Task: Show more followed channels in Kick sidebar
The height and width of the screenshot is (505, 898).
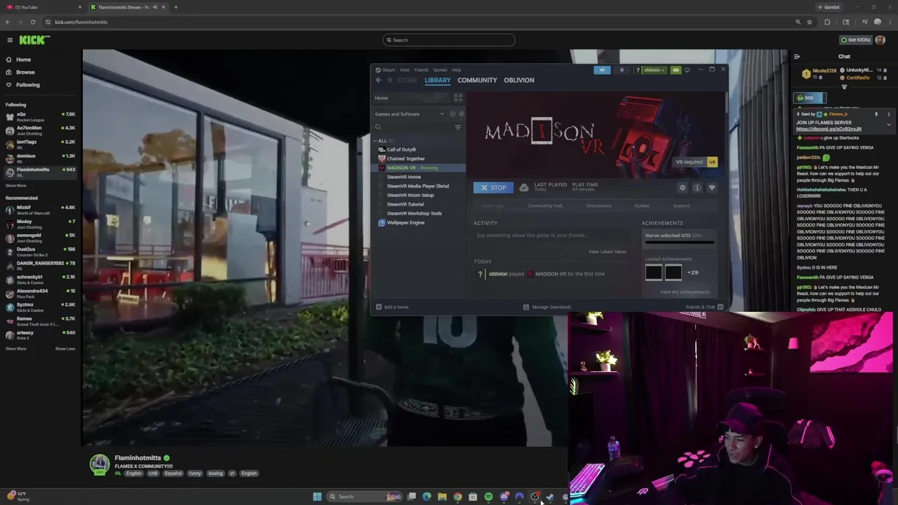Action: tap(15, 186)
